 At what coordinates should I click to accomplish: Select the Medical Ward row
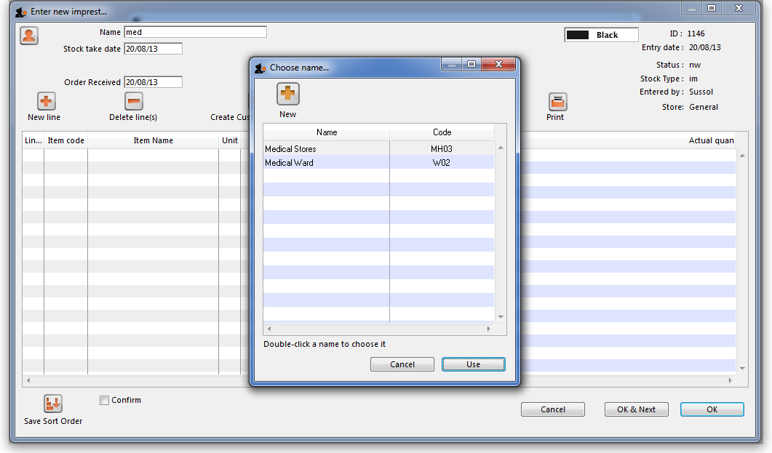[326, 163]
